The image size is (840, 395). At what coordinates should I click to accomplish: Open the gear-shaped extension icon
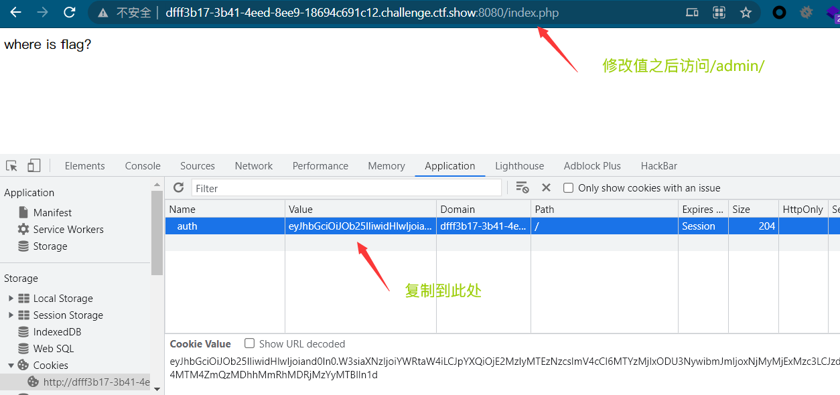point(807,13)
